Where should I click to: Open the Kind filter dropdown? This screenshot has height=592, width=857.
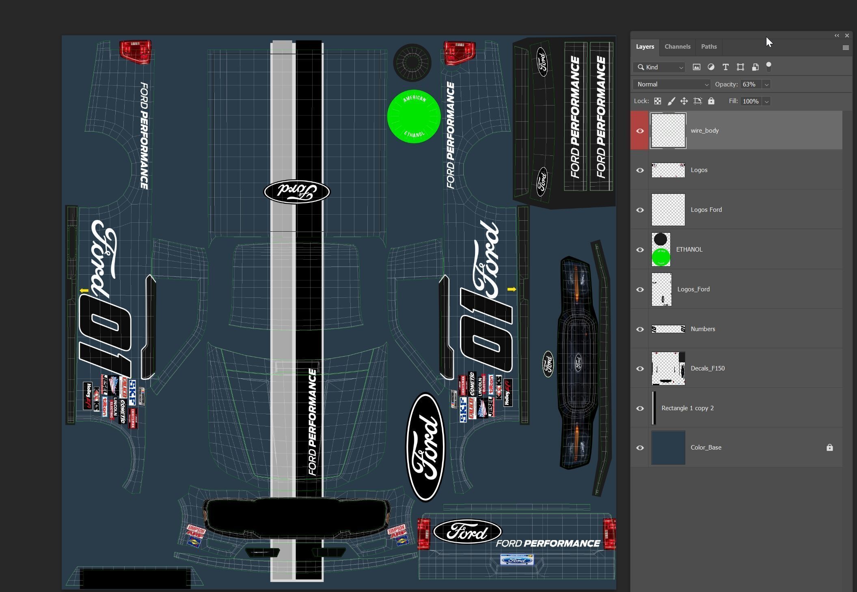pyautogui.click(x=659, y=67)
